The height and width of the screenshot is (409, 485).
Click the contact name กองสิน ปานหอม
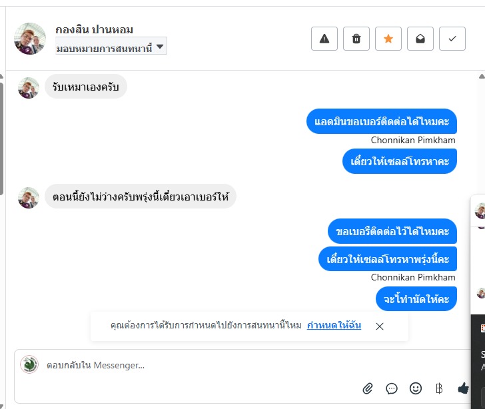coord(95,29)
